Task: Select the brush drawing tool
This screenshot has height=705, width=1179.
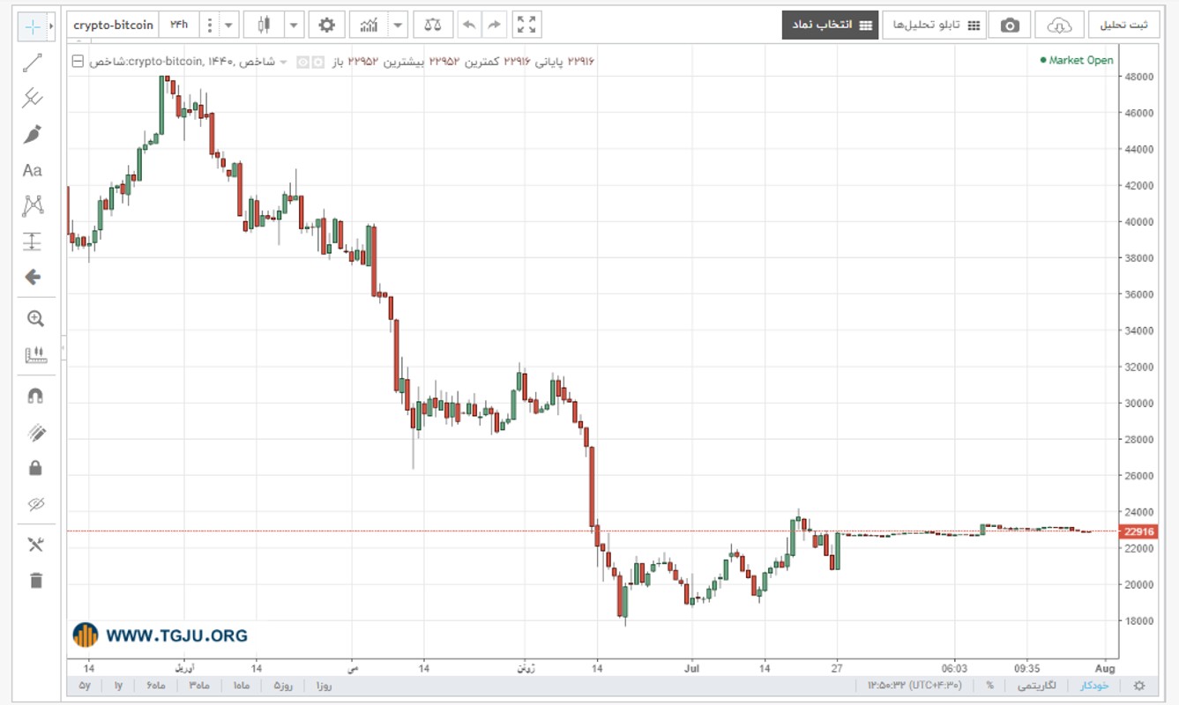Action: click(x=33, y=134)
